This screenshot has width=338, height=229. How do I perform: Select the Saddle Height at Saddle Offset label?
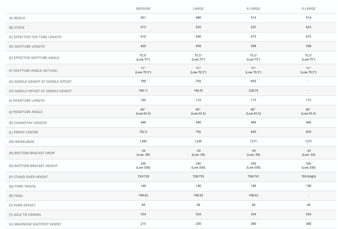click(x=40, y=82)
